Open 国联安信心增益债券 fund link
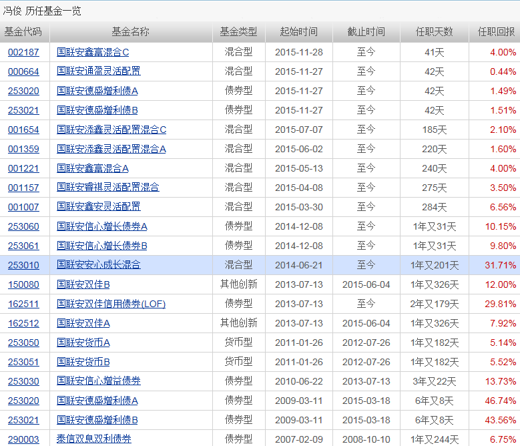The height and width of the screenshot is (446, 520). 99,381
